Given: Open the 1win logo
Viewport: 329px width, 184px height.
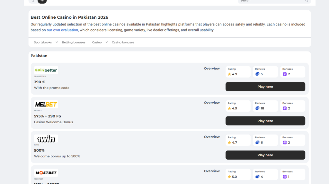Looking at the screenshot, I should click(x=46, y=139).
